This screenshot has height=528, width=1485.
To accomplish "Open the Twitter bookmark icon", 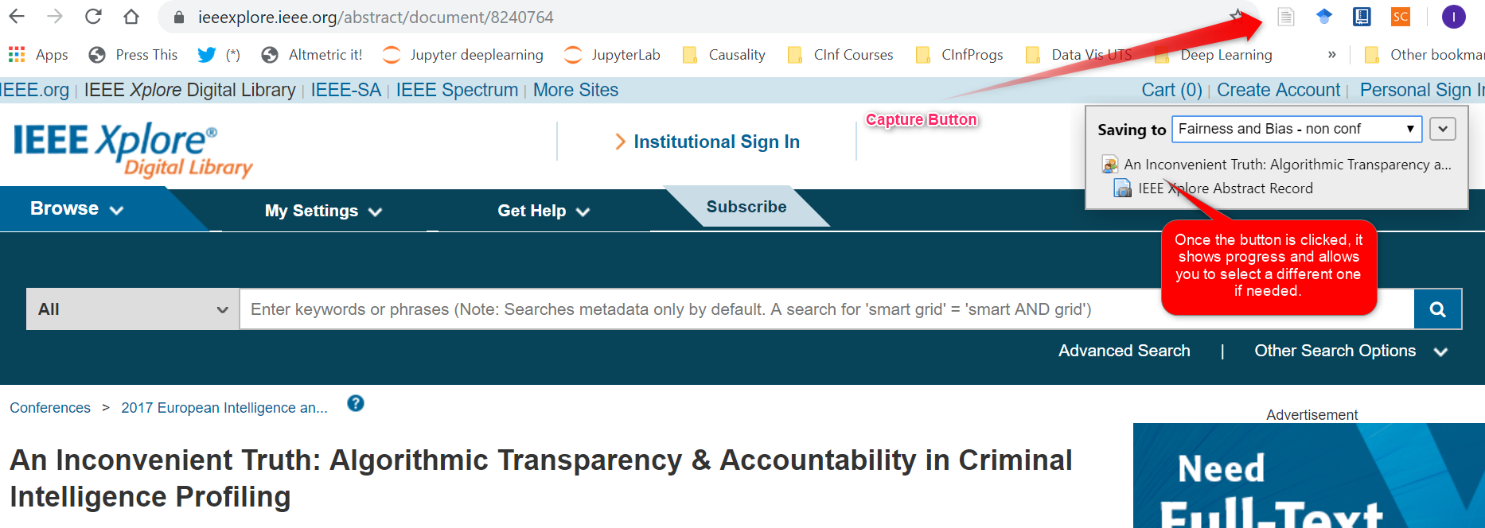I will tap(207, 55).
